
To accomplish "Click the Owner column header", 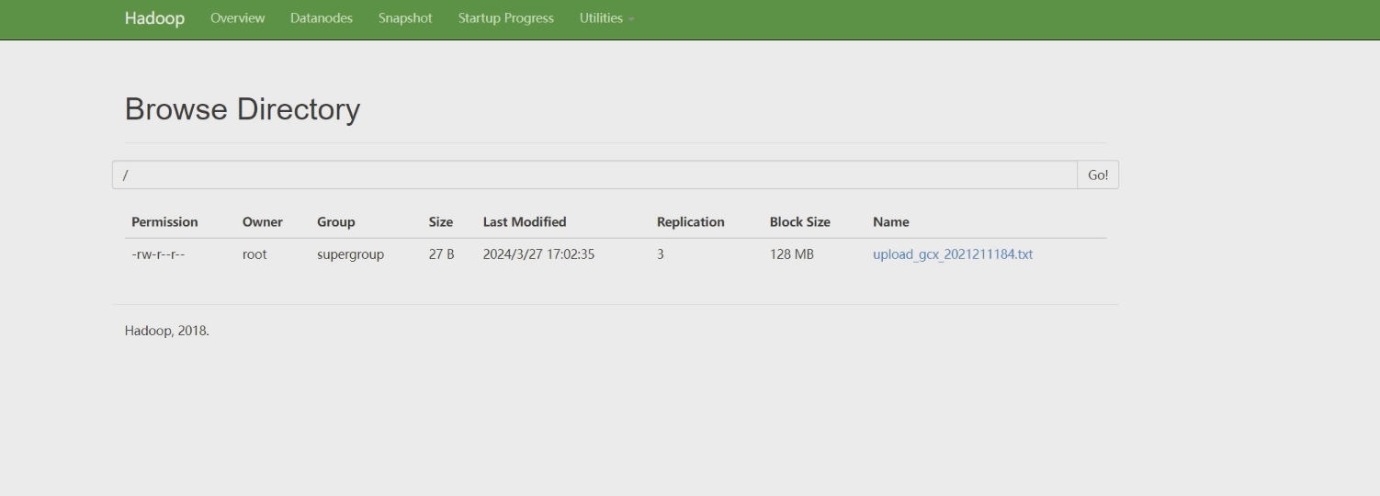I will 263,222.
